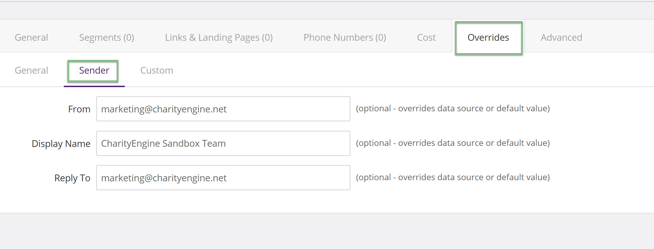Go to the Phone Numbers (0) tab
Viewport: 654px width, 249px height.
pyautogui.click(x=345, y=37)
